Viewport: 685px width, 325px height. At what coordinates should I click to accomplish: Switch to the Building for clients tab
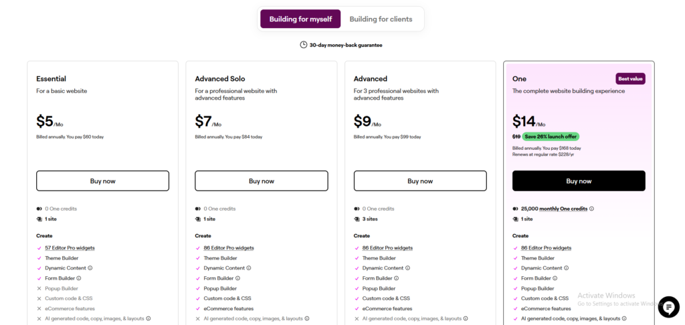381,19
